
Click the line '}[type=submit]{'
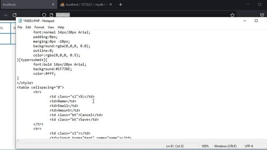point(32,60)
